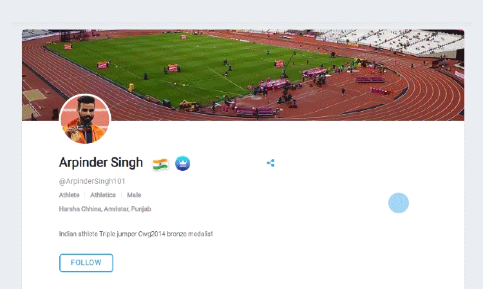This screenshot has height=289, width=483.
Task: Click the blue crown badge icon
Action: (x=183, y=163)
